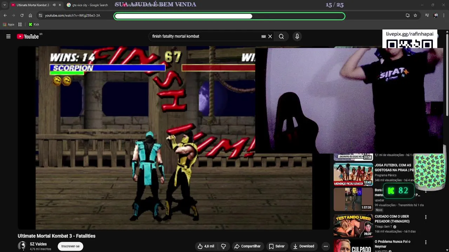Screen dimensions: 449x252
Task: Edit the youtube.com URL address field
Action: click(73, 15)
